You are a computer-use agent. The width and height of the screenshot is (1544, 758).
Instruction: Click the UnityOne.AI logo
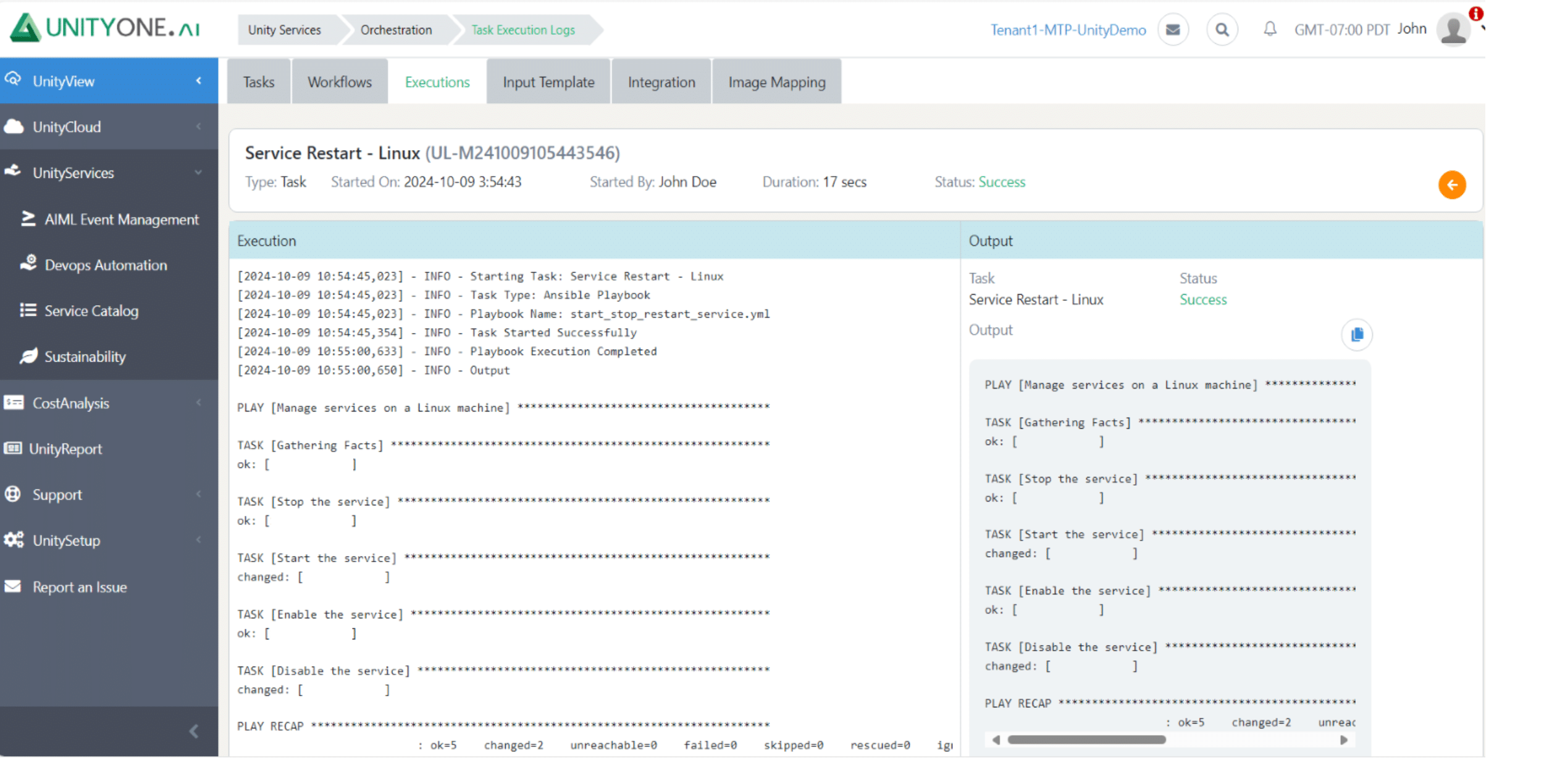pyautogui.click(x=105, y=28)
